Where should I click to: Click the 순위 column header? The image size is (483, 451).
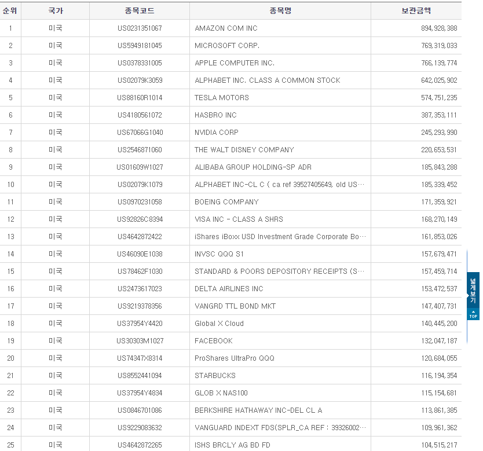[x=10, y=11]
